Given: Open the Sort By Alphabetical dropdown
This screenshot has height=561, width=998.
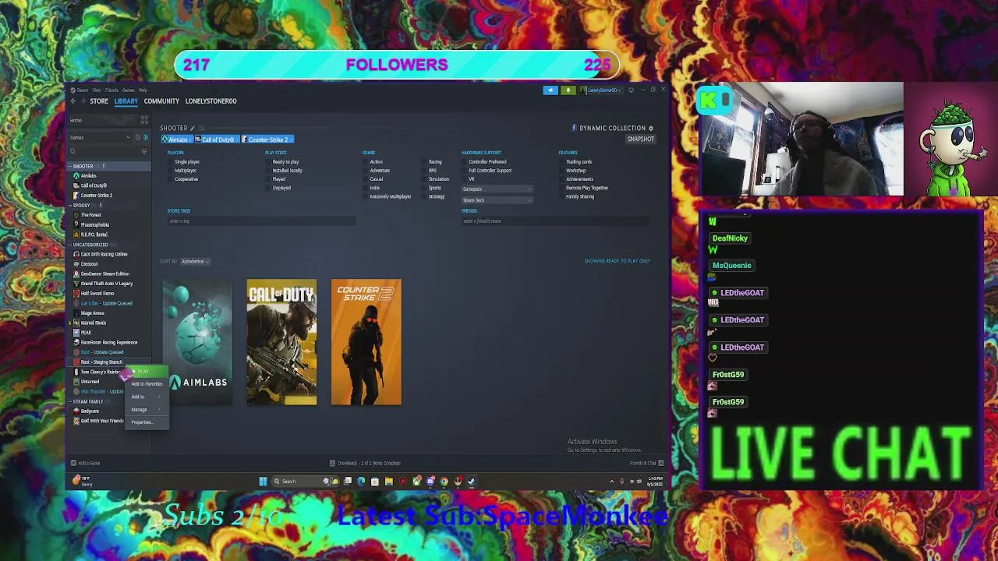Looking at the screenshot, I should (x=195, y=262).
